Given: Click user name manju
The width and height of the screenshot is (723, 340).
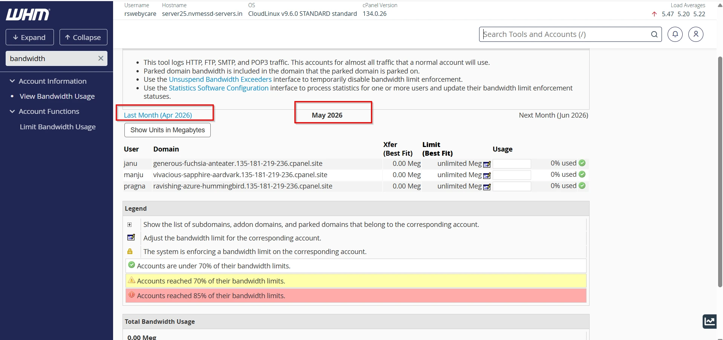Looking at the screenshot, I should click(x=133, y=175).
